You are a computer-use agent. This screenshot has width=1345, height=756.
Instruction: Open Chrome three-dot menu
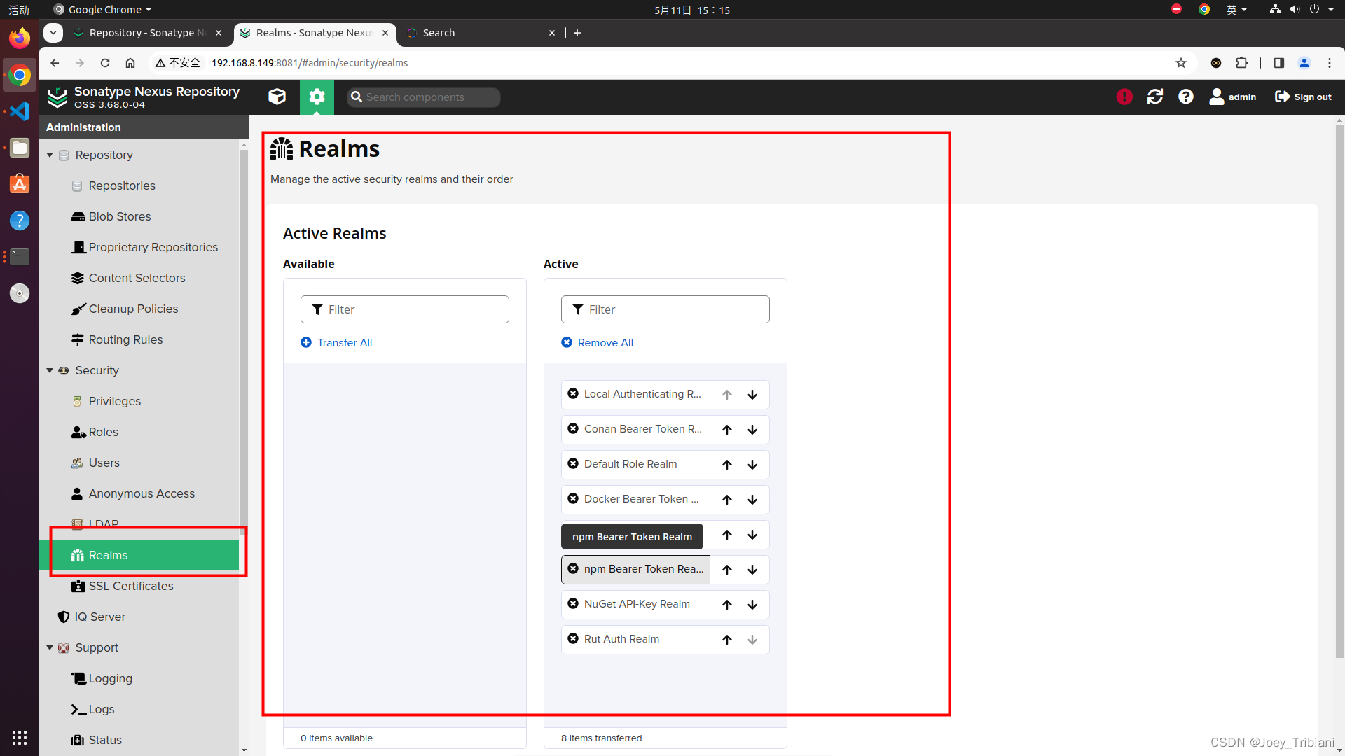pyautogui.click(x=1330, y=63)
